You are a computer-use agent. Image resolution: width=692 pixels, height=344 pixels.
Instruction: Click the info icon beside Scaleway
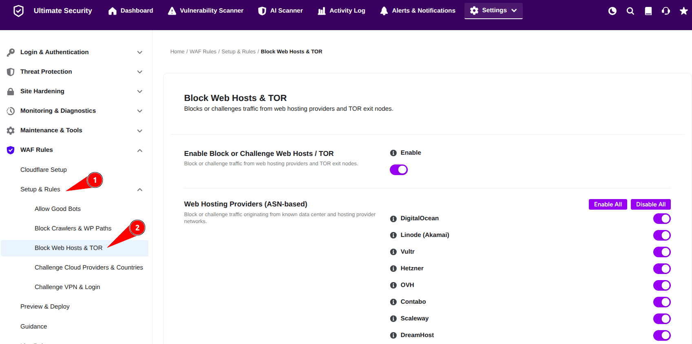tap(394, 319)
